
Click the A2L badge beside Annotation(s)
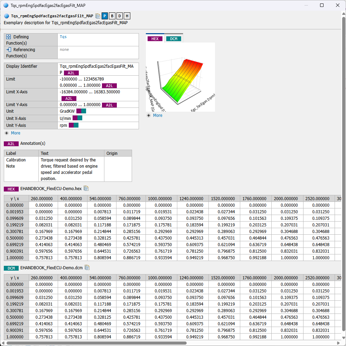point(11,144)
